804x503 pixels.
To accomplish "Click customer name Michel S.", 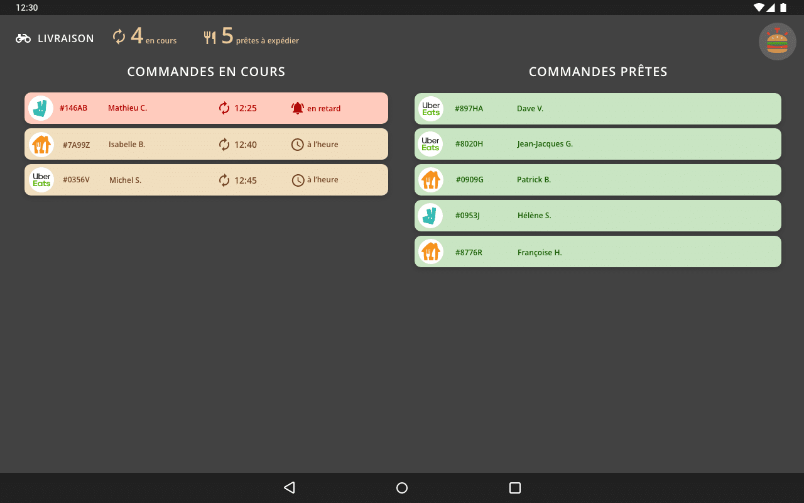I will click(x=126, y=180).
